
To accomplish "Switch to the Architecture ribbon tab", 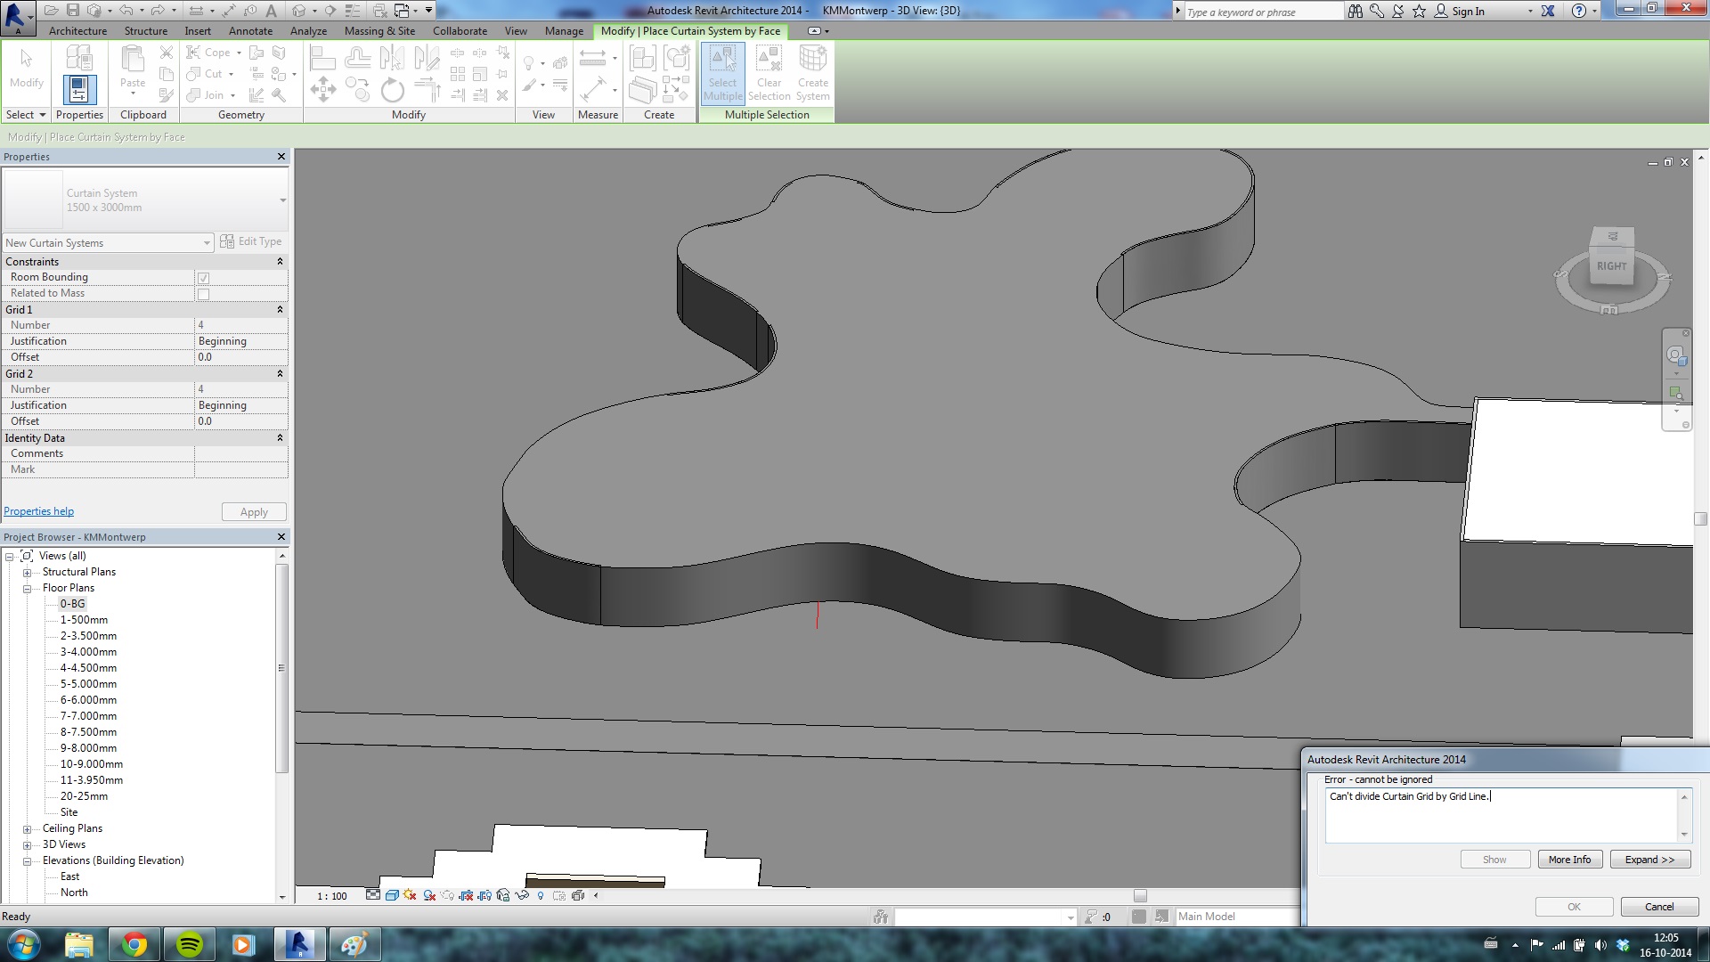I will pos(77,31).
